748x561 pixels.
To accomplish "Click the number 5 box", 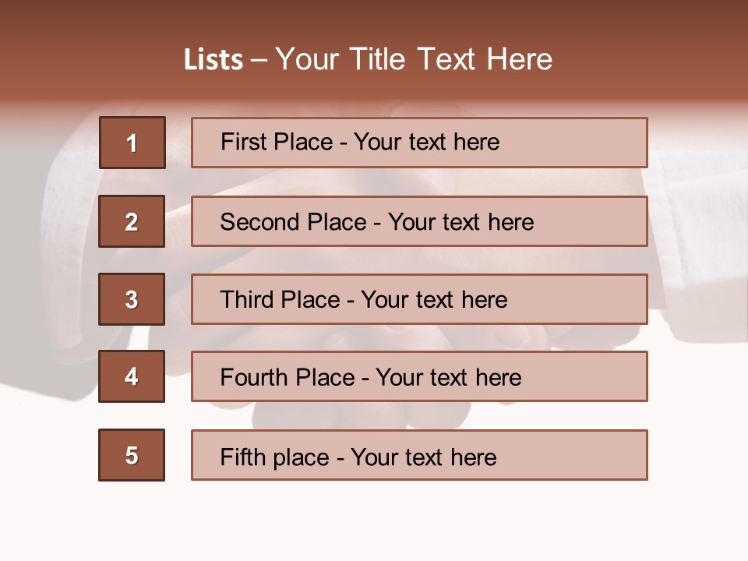I will pyautogui.click(x=132, y=455).
